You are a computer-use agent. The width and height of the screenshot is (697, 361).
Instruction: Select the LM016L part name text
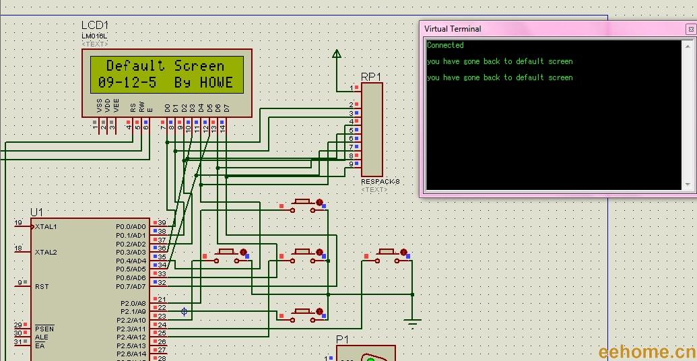pos(94,36)
